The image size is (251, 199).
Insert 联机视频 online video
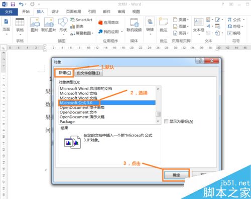click(x=134, y=25)
